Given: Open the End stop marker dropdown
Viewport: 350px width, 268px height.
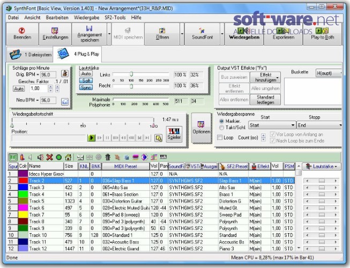Looking at the screenshot, I should coord(319,125).
